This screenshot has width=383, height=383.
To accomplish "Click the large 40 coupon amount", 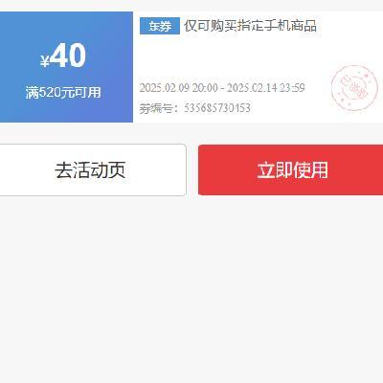I will coord(68,56).
